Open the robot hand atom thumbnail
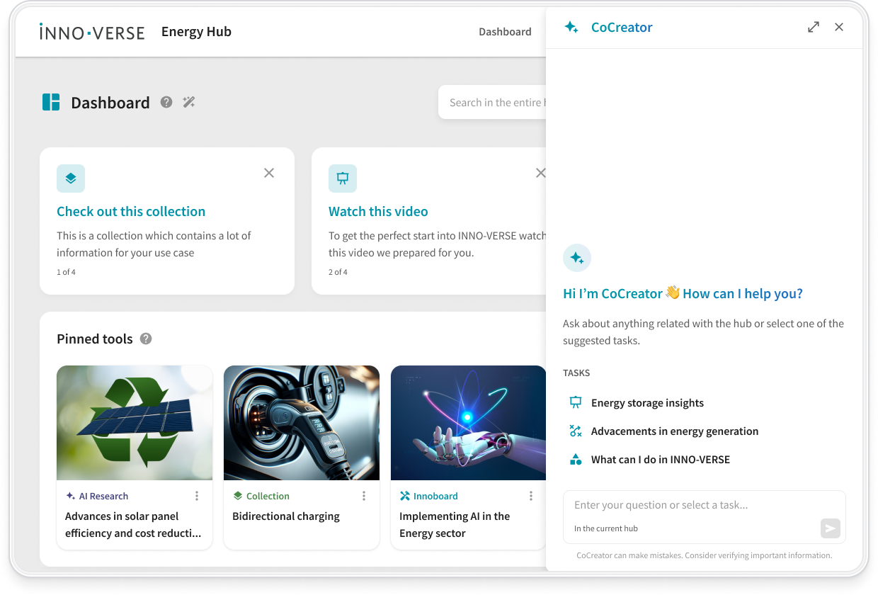The height and width of the screenshot is (595, 878). 469,423
